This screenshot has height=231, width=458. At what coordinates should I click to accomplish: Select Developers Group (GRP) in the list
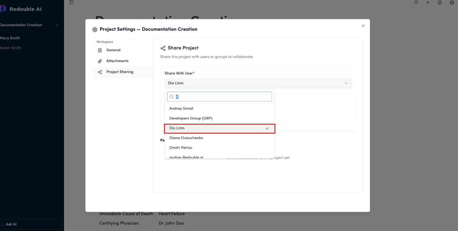pos(191,118)
